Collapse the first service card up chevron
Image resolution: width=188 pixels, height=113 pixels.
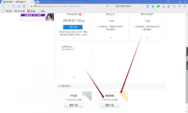click(74, 38)
